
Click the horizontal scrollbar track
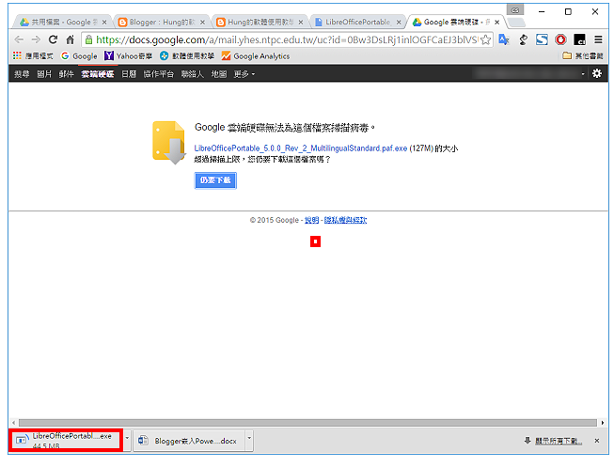307,423
